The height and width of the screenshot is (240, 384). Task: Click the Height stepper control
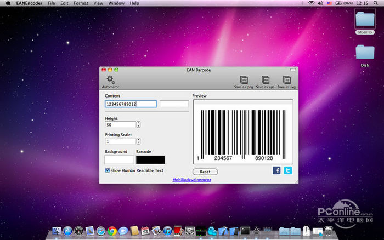[x=138, y=125]
